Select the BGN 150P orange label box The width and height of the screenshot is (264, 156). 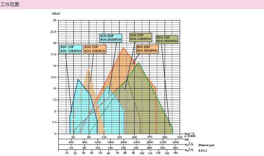point(95,49)
